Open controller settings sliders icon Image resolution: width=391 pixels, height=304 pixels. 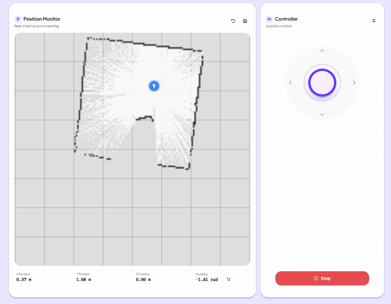pos(374,21)
